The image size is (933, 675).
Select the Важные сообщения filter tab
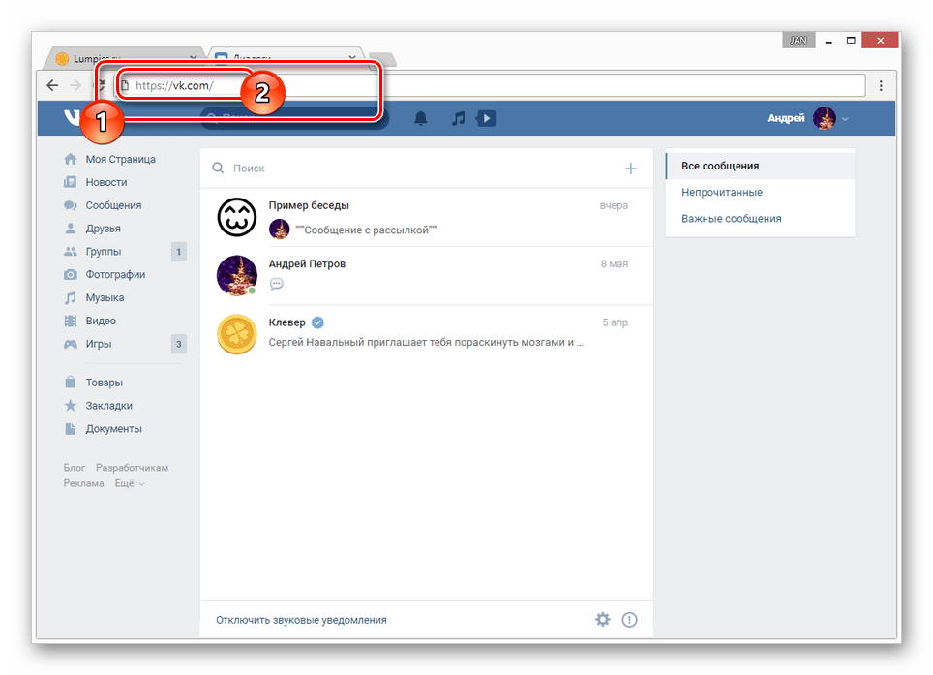(x=731, y=219)
